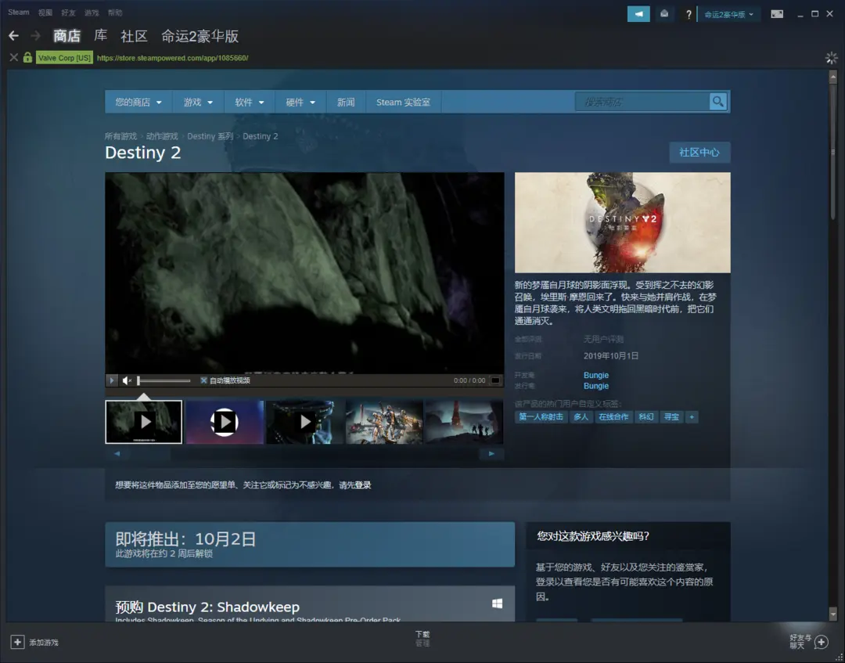Switch to the 商店 tab
Image resolution: width=845 pixels, height=663 pixels.
tap(67, 36)
